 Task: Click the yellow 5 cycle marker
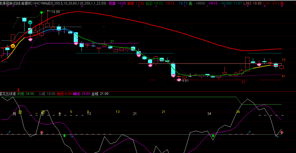pos(71,112)
